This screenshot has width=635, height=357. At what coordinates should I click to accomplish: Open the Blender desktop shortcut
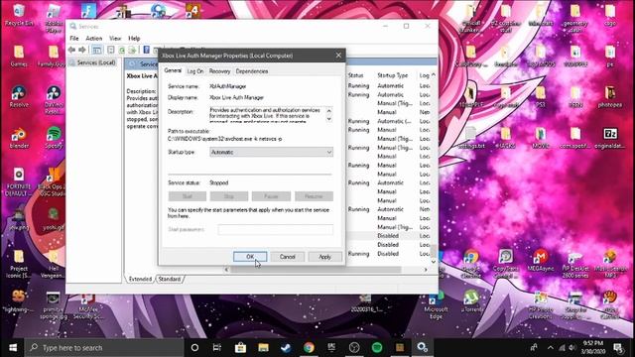point(19,138)
